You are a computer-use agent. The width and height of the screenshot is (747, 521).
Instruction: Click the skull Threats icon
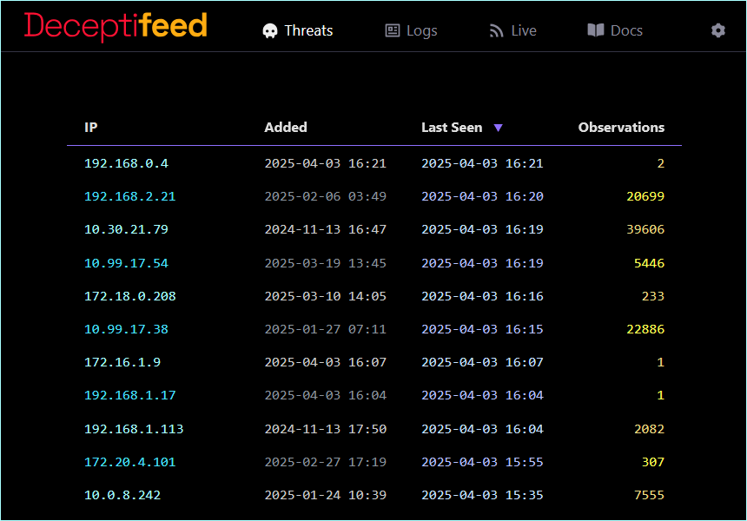270,31
